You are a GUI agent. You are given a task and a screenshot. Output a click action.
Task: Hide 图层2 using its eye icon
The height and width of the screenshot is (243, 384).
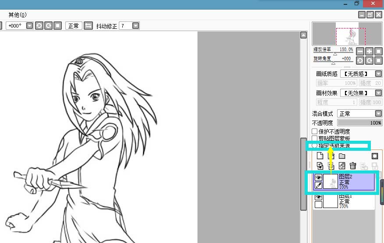pyautogui.click(x=319, y=177)
